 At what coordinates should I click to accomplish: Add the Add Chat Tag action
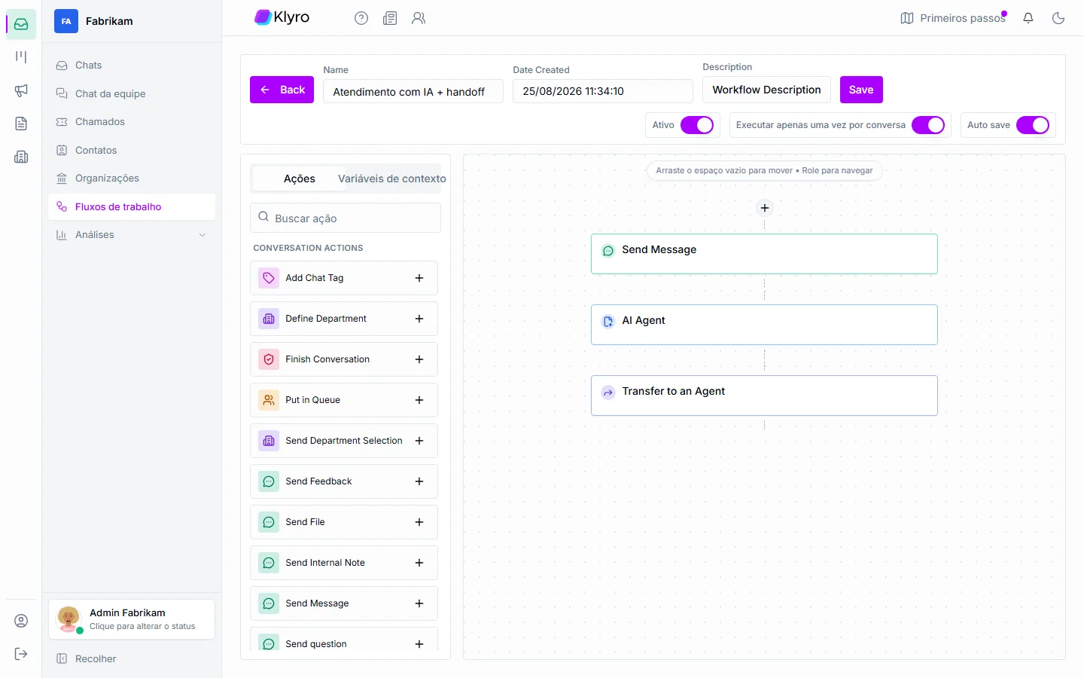(x=419, y=278)
